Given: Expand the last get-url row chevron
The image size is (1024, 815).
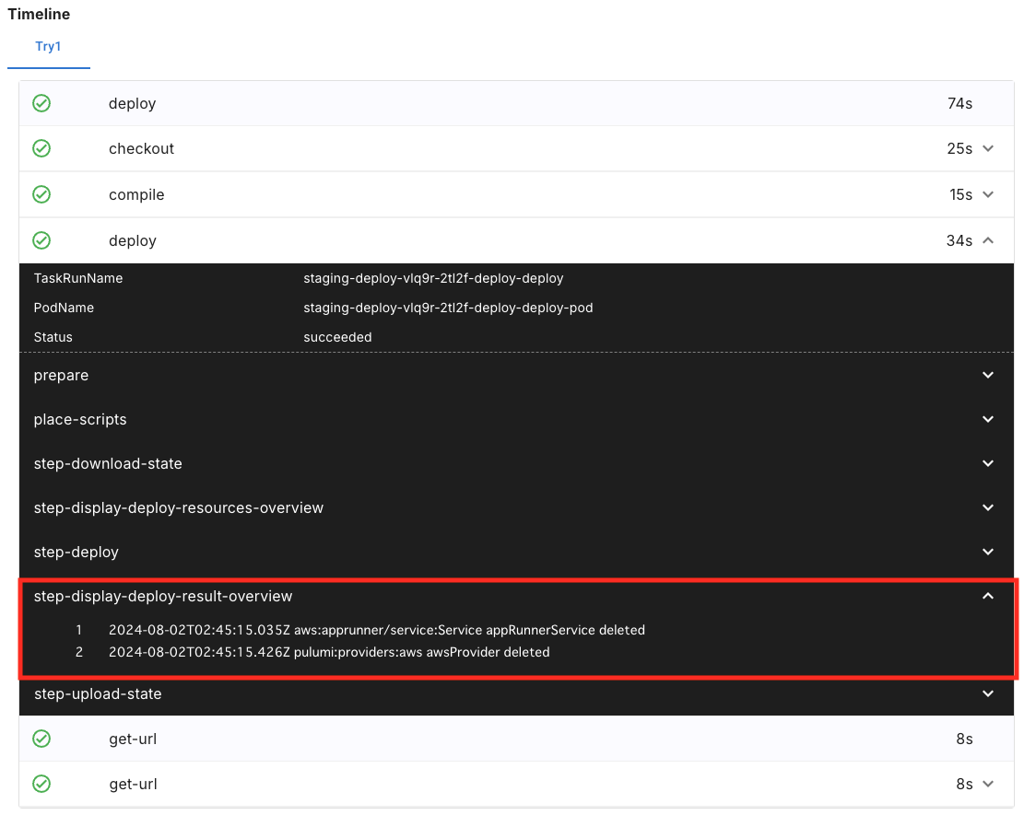Looking at the screenshot, I should pos(988,784).
